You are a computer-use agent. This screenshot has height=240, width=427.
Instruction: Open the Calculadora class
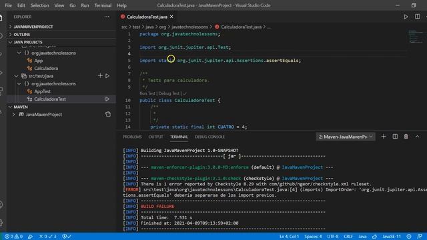(46, 68)
